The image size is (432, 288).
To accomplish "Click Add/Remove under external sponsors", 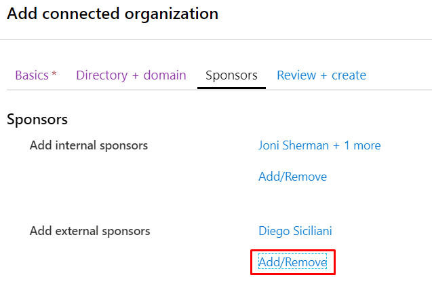I will [x=292, y=262].
